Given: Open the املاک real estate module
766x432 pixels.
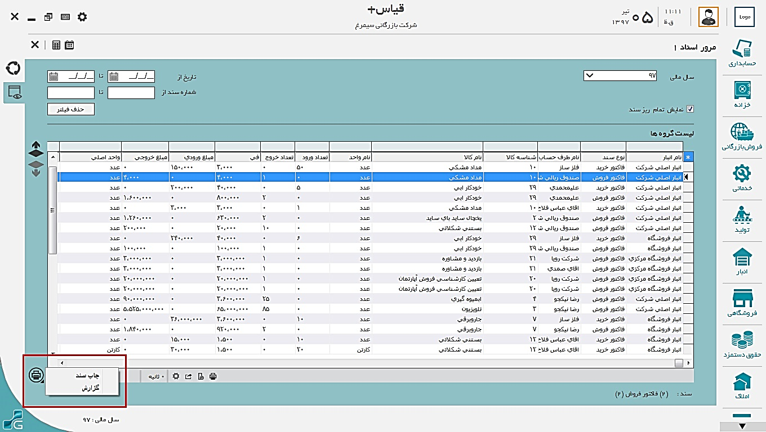Looking at the screenshot, I should coord(743,385).
